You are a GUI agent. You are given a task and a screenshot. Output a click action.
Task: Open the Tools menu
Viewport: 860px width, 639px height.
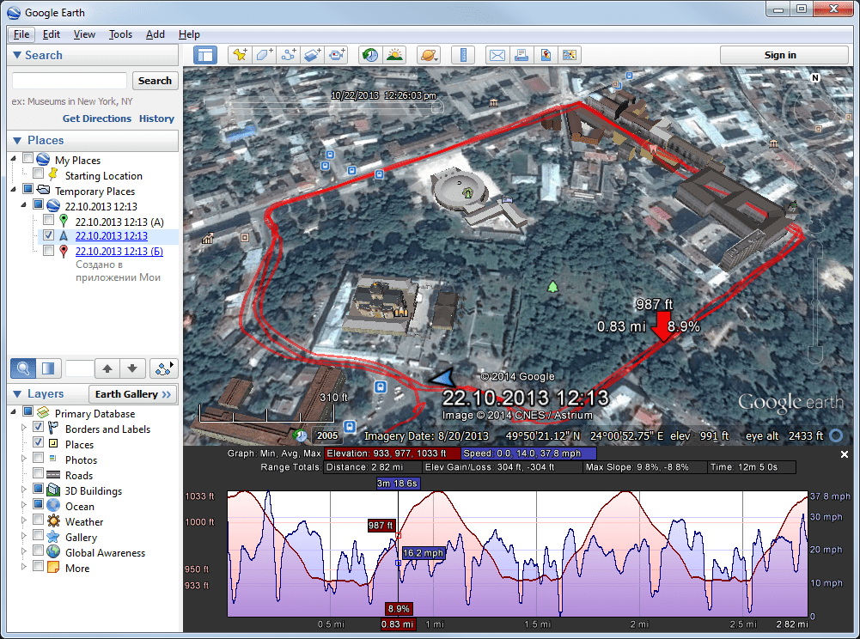point(120,34)
